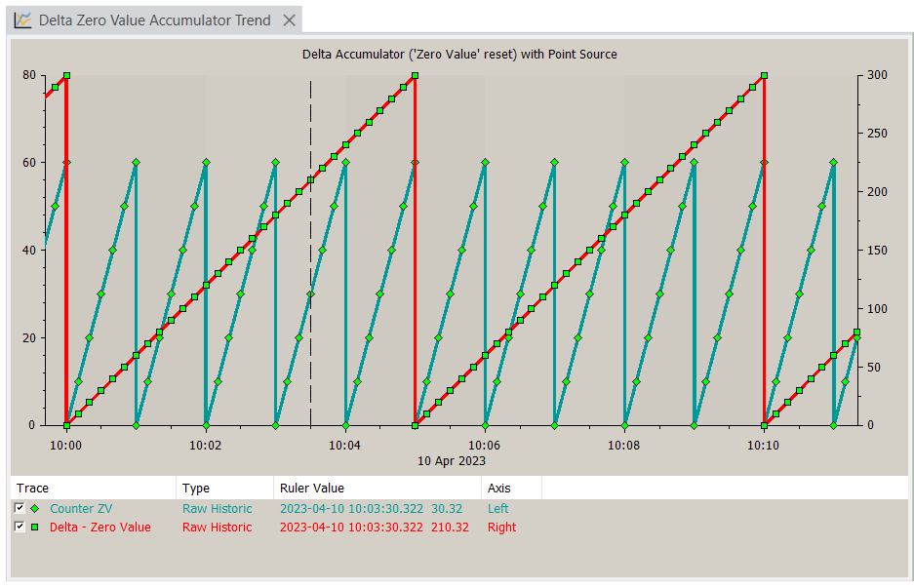
Task: Close the Delta Zero Value Accumulator Trend tab
Action: tap(289, 20)
